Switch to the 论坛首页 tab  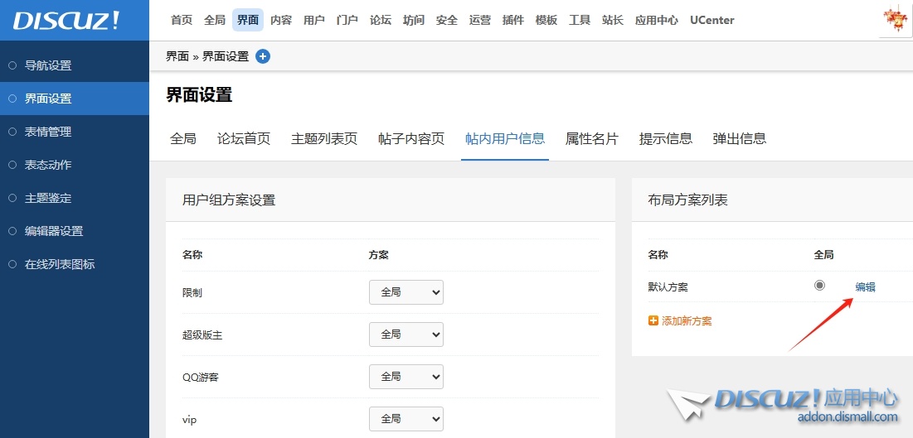point(244,139)
